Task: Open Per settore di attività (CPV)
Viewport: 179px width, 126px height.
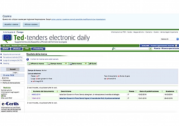Action: point(13,57)
